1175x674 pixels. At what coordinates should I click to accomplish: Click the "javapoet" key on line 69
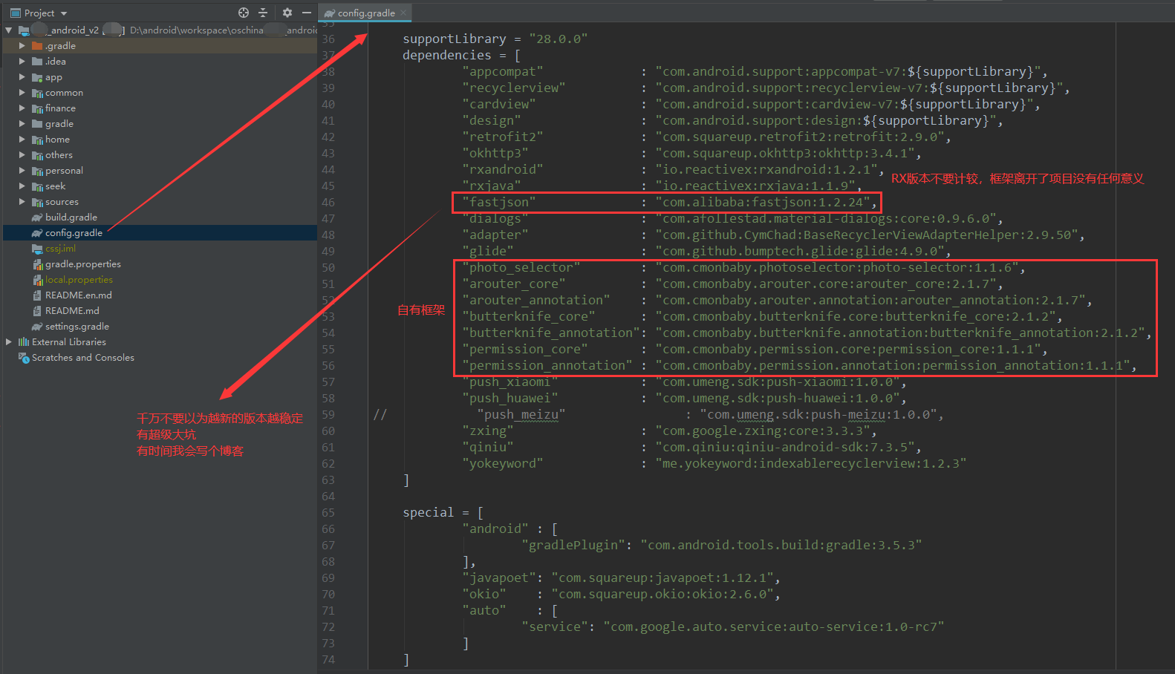click(499, 578)
